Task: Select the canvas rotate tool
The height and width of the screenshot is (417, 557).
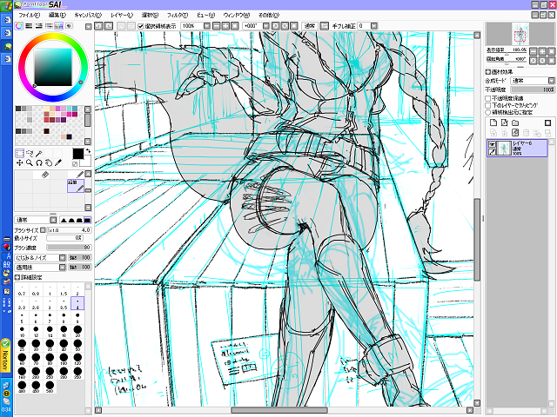Action: coord(38,162)
